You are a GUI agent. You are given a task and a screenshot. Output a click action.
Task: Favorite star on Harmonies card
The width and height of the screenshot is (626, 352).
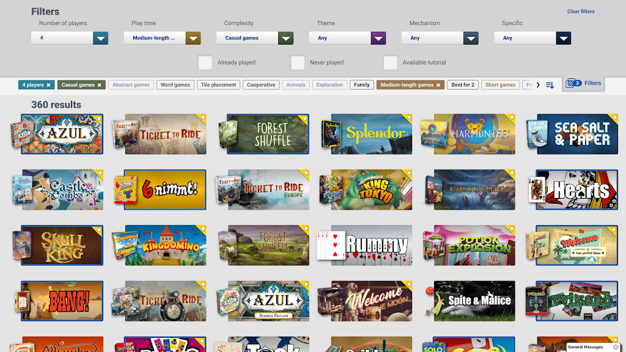(x=512, y=117)
